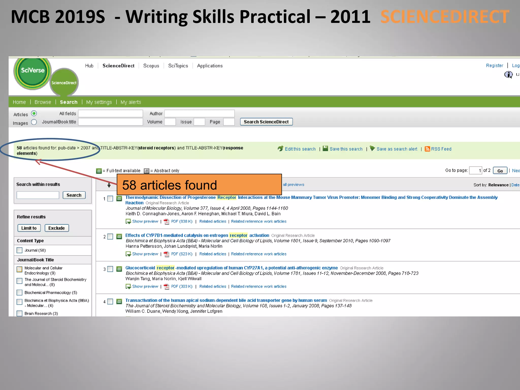The width and height of the screenshot is (520, 390).
Task: Click the Author input box
Action: (x=200, y=113)
